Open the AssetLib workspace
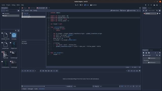Viewport: 162px width, 91px height. tap(93, 5)
